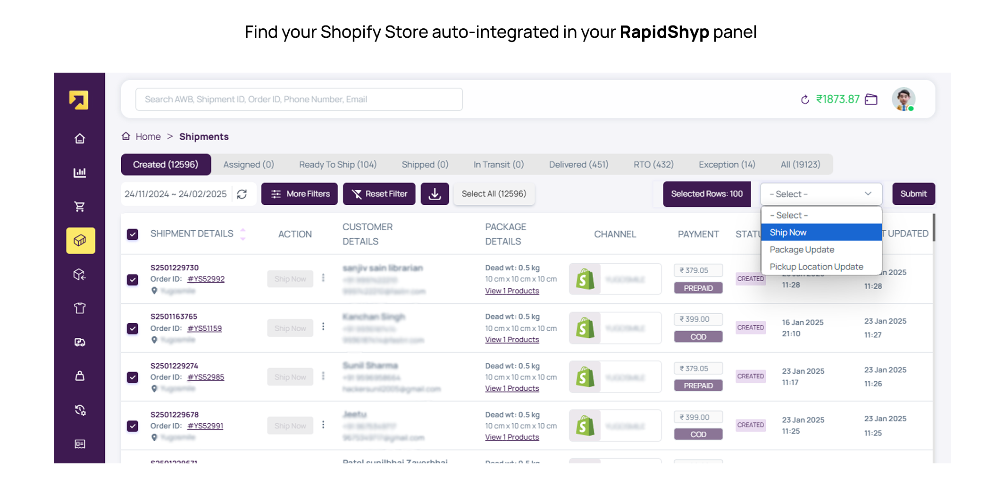
Task: Switch to Assigned (0) tab
Action: (x=249, y=165)
